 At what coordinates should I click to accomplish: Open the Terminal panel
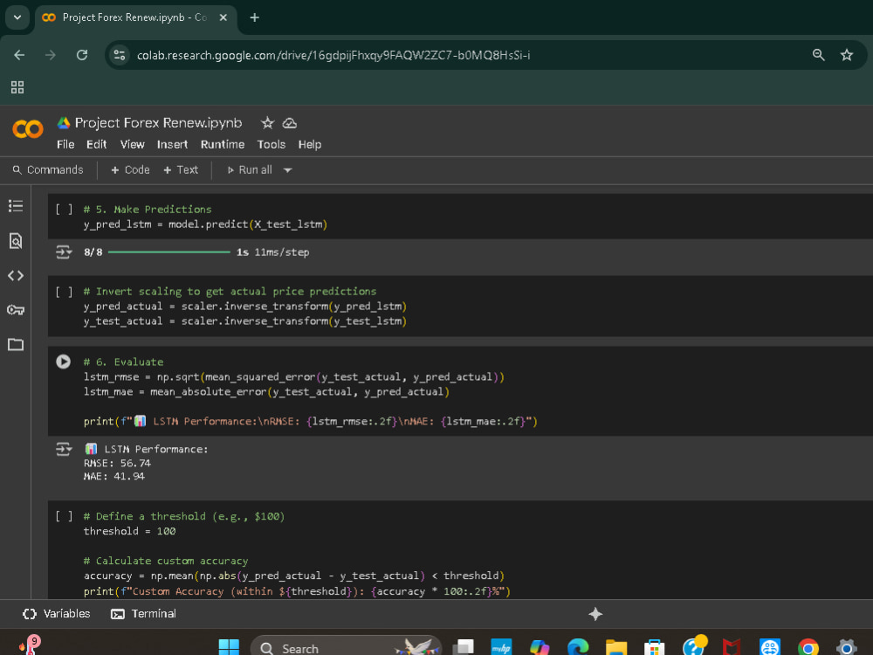tap(144, 614)
